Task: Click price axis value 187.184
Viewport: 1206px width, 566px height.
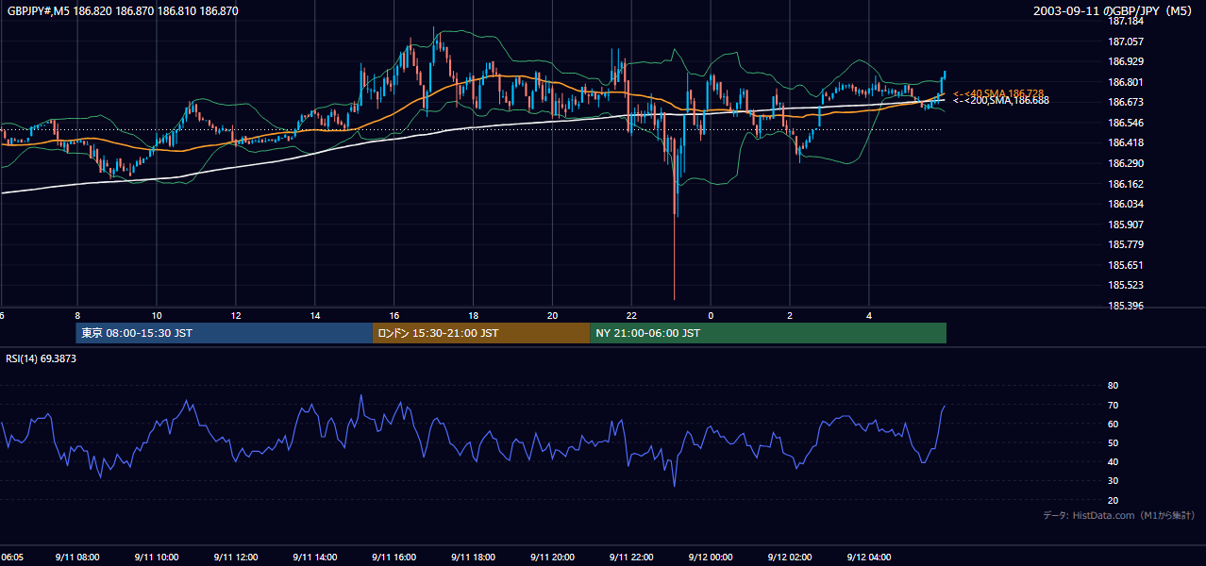Action: point(1126,21)
